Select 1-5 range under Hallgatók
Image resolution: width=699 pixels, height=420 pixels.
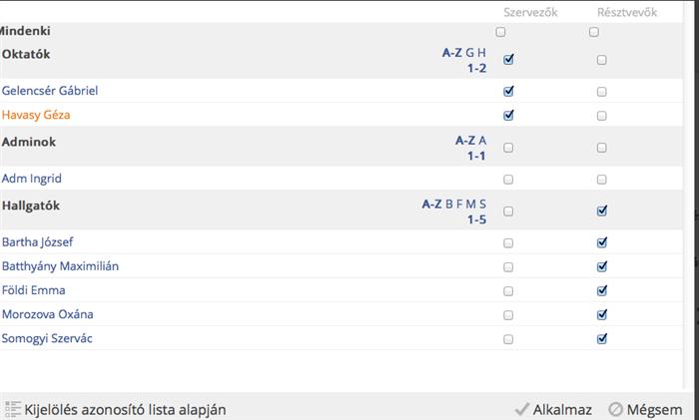point(476,219)
